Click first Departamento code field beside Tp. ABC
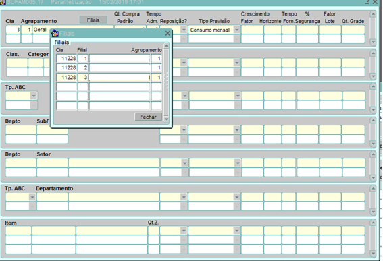Image resolution: width=383 pixels, height=261 pixels. click(x=52, y=197)
